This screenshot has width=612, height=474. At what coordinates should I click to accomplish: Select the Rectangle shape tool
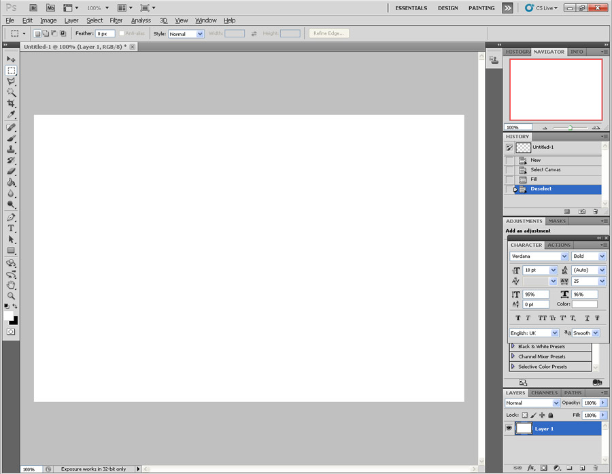(x=11, y=250)
